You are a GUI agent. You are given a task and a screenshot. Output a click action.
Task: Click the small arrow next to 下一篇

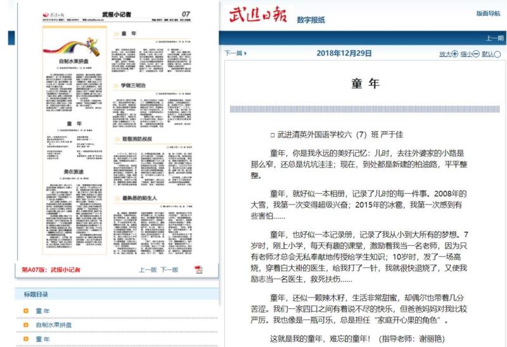[x=245, y=54]
